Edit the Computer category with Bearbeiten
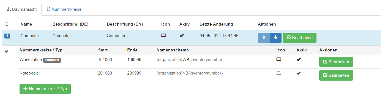This screenshot has width=385, height=99. click(300, 38)
